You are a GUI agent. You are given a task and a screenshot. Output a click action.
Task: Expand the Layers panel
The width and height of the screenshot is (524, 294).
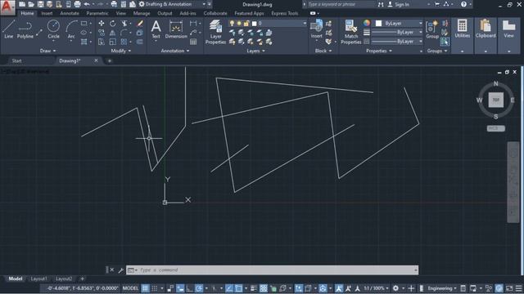point(255,51)
